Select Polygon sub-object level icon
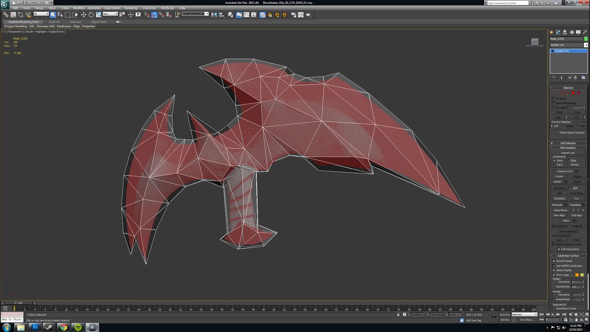The height and width of the screenshot is (332, 590). [x=573, y=93]
